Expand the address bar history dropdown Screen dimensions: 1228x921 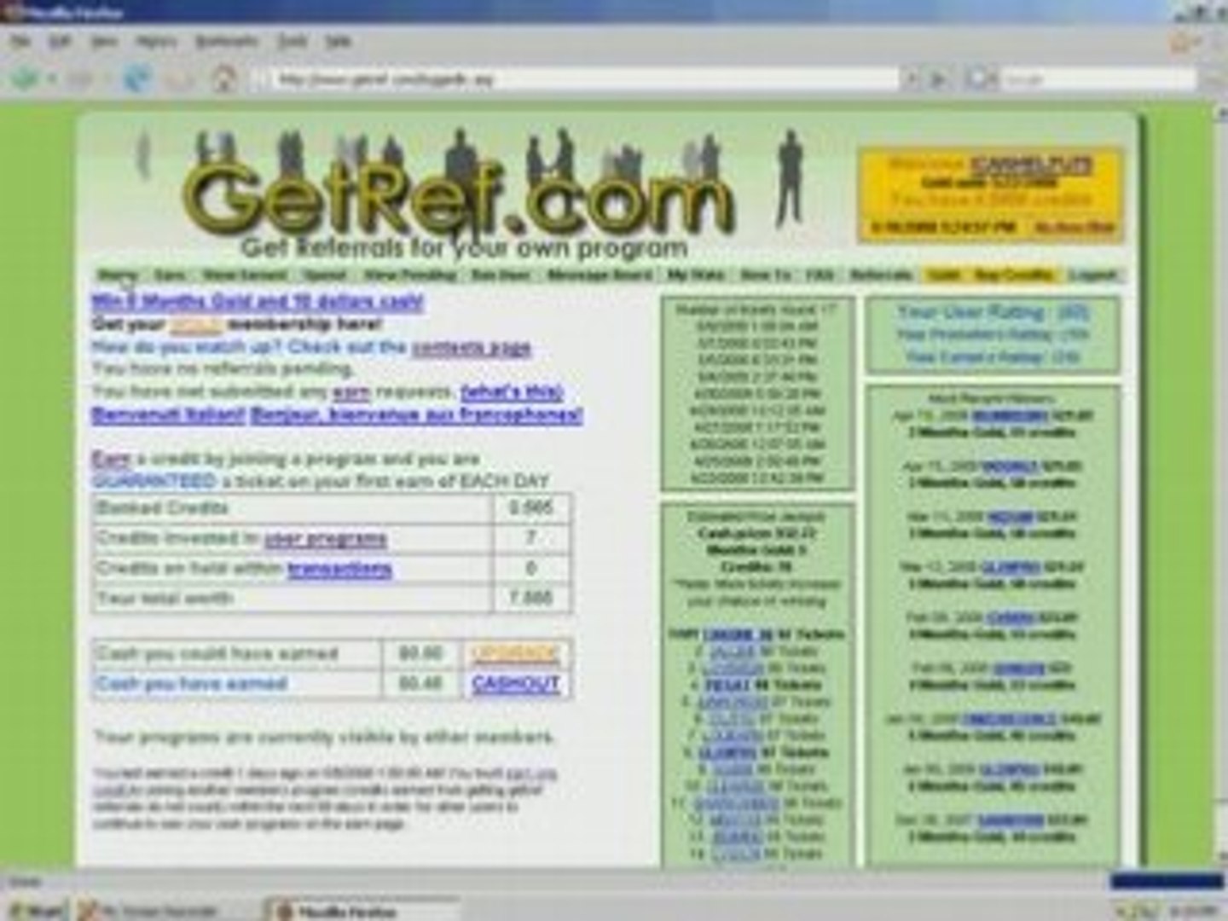pyautogui.click(x=912, y=79)
